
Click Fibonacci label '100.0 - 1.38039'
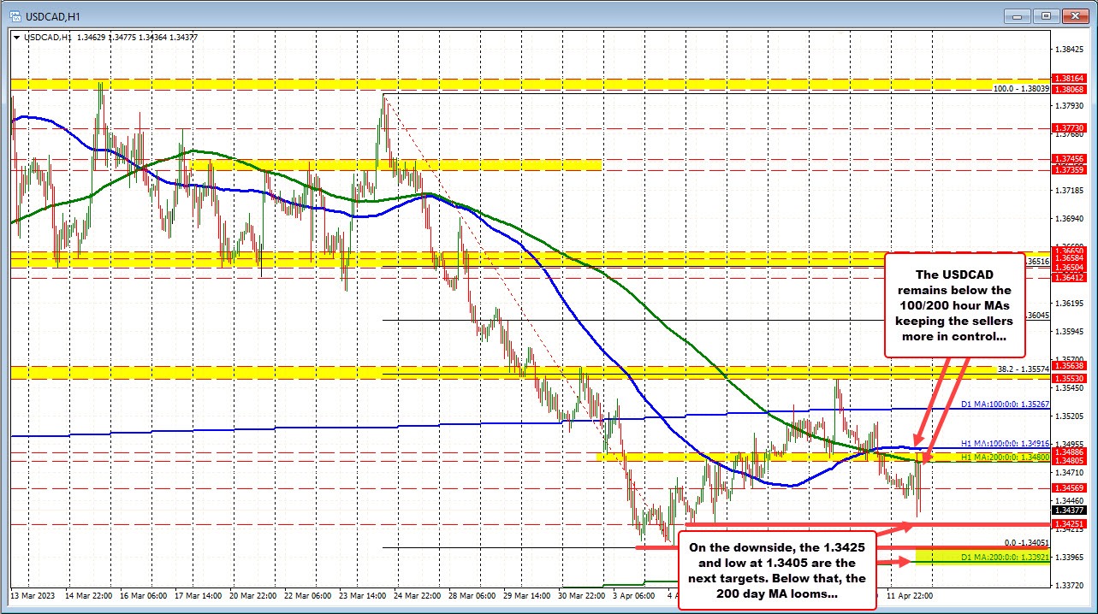point(1021,88)
